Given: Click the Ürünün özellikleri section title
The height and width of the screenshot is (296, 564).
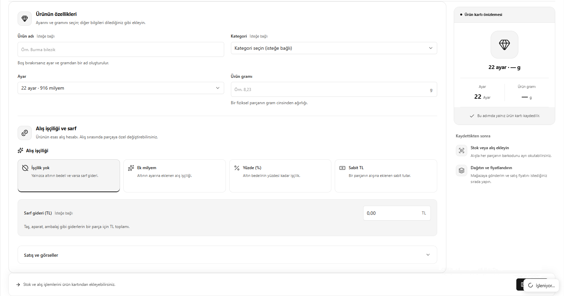Looking at the screenshot, I should [x=56, y=14].
